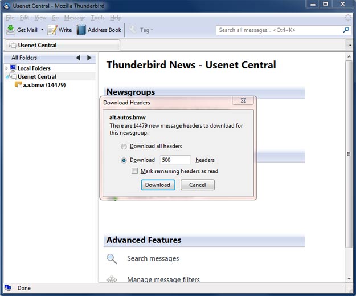Open the File menu
Viewport: 356px width, 296px height.
[10, 18]
